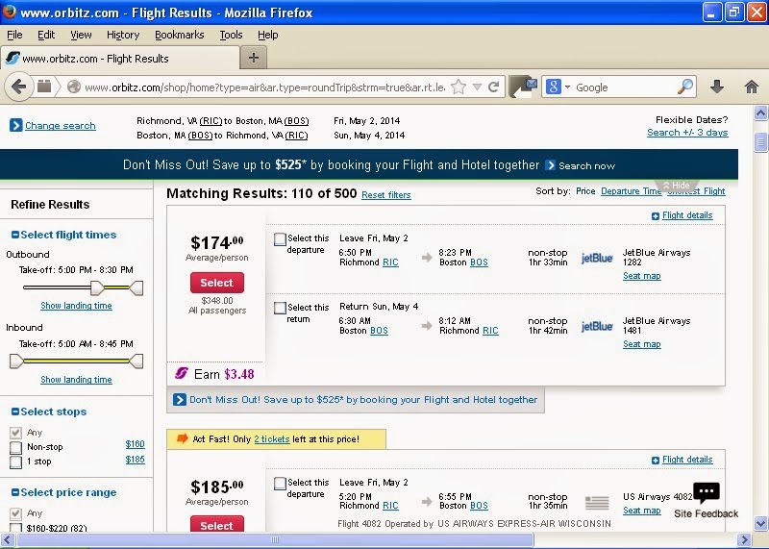Screen dimensions: 769x549
Task: Check Select this return for JetBlue 1481
Action: point(280,308)
